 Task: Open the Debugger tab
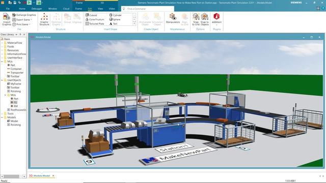(x=37, y=9)
